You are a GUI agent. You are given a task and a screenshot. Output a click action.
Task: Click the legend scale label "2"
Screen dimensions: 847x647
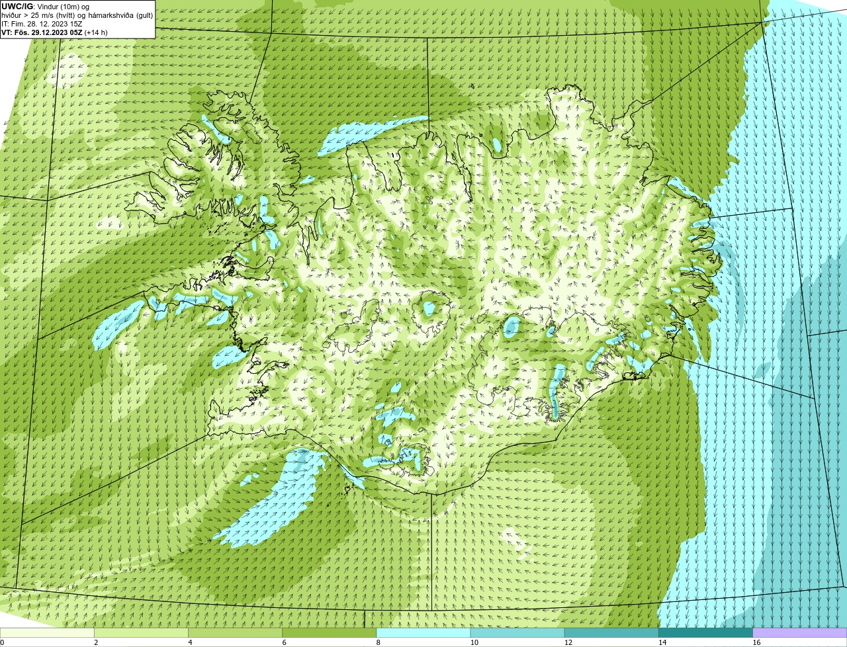(x=96, y=642)
